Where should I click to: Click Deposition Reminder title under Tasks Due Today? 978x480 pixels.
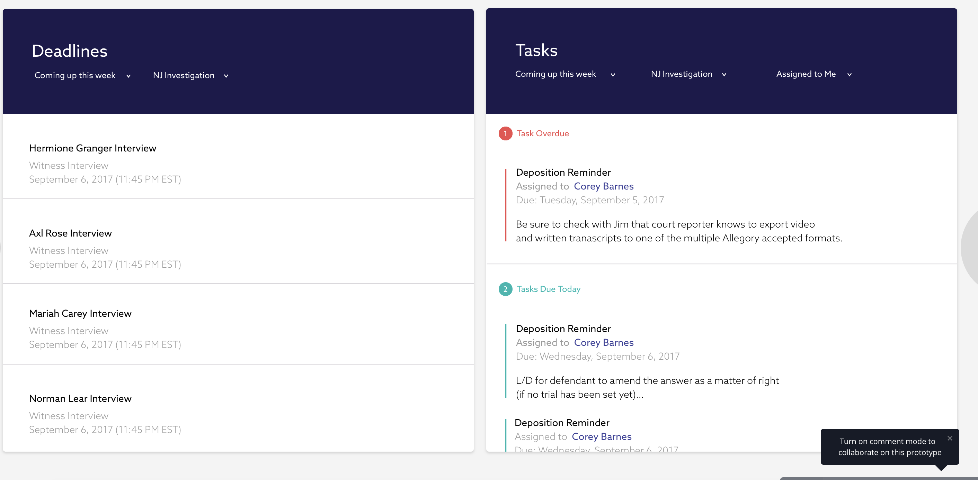click(563, 329)
